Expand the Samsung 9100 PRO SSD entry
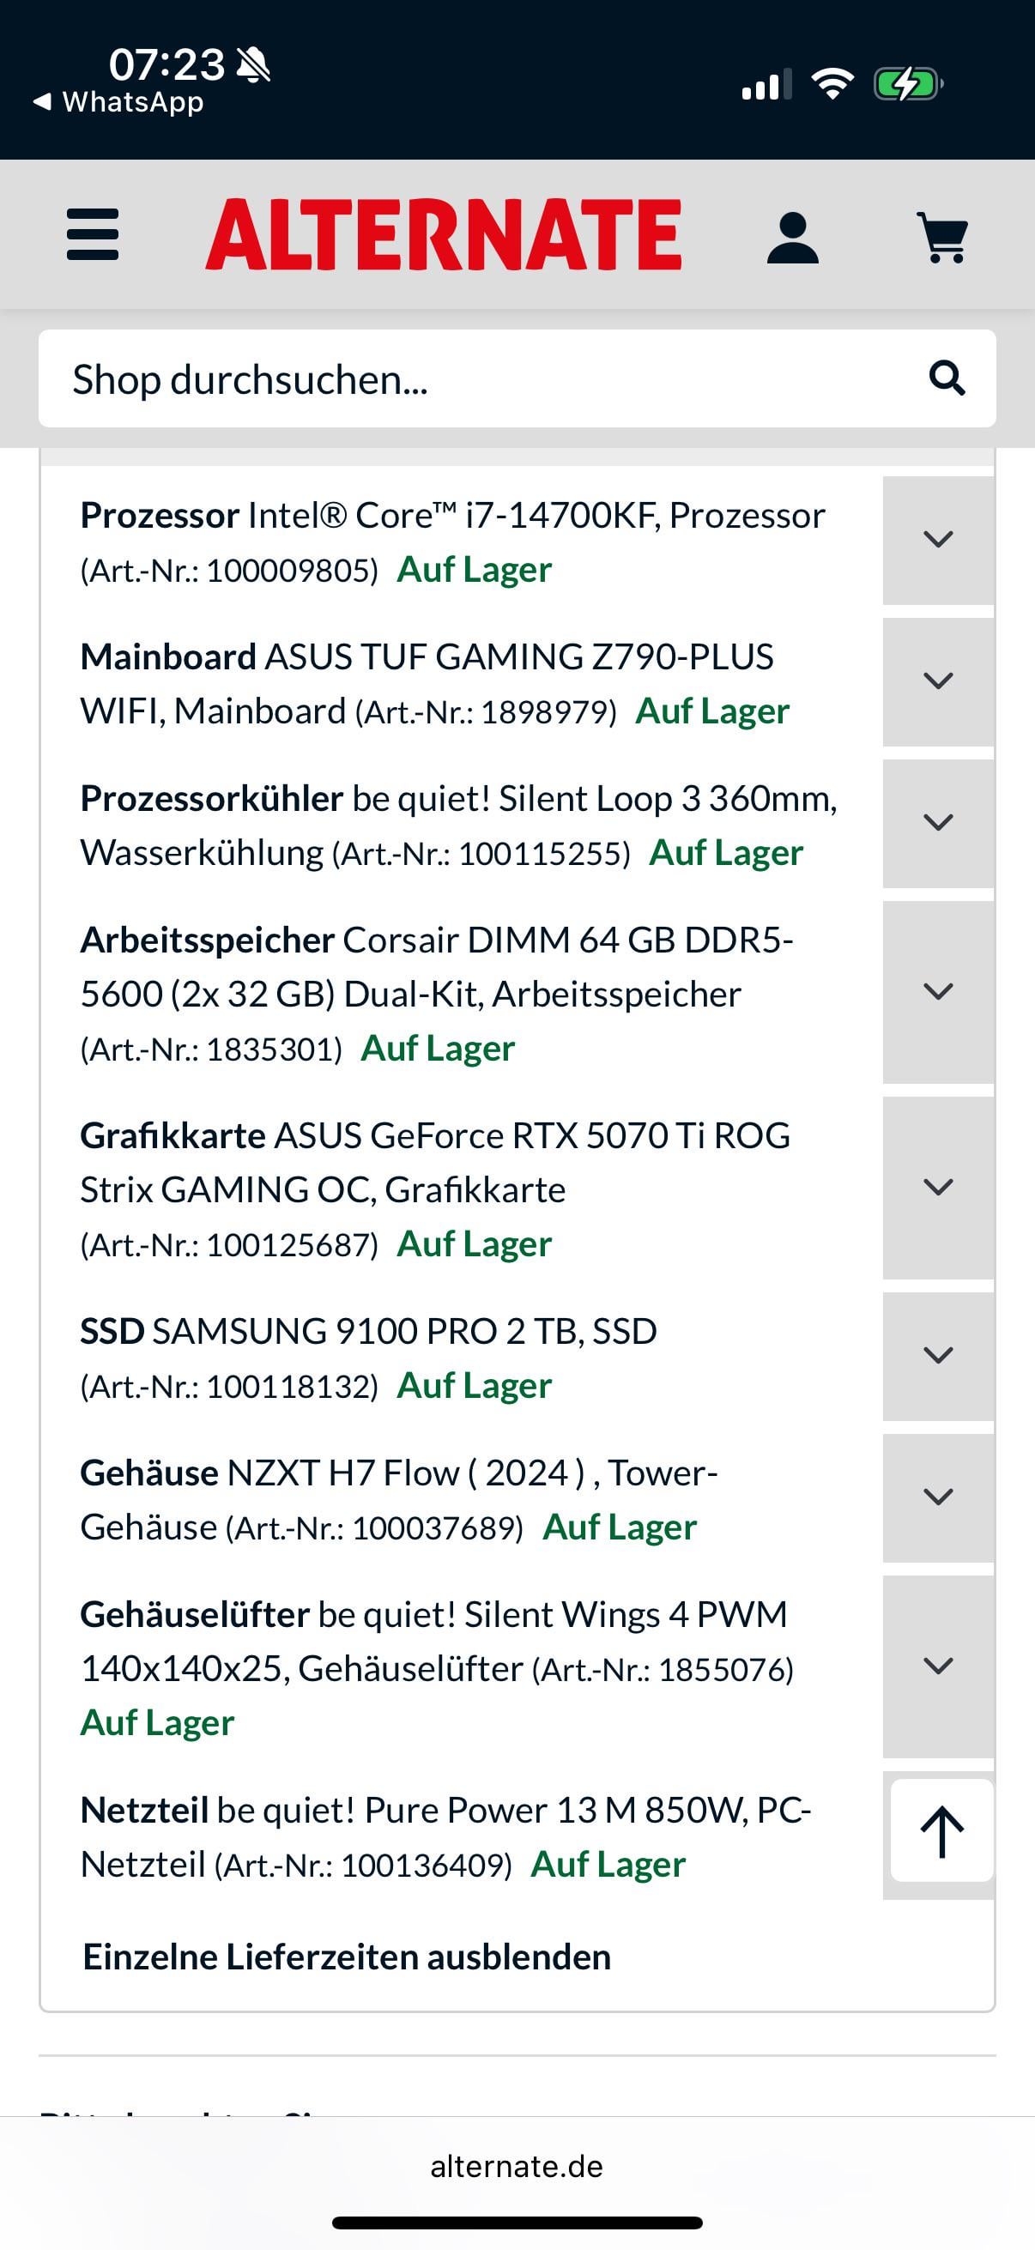The image size is (1035, 2250). click(x=938, y=1357)
